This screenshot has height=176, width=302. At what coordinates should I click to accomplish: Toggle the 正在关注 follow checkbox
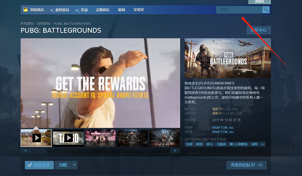39,165
